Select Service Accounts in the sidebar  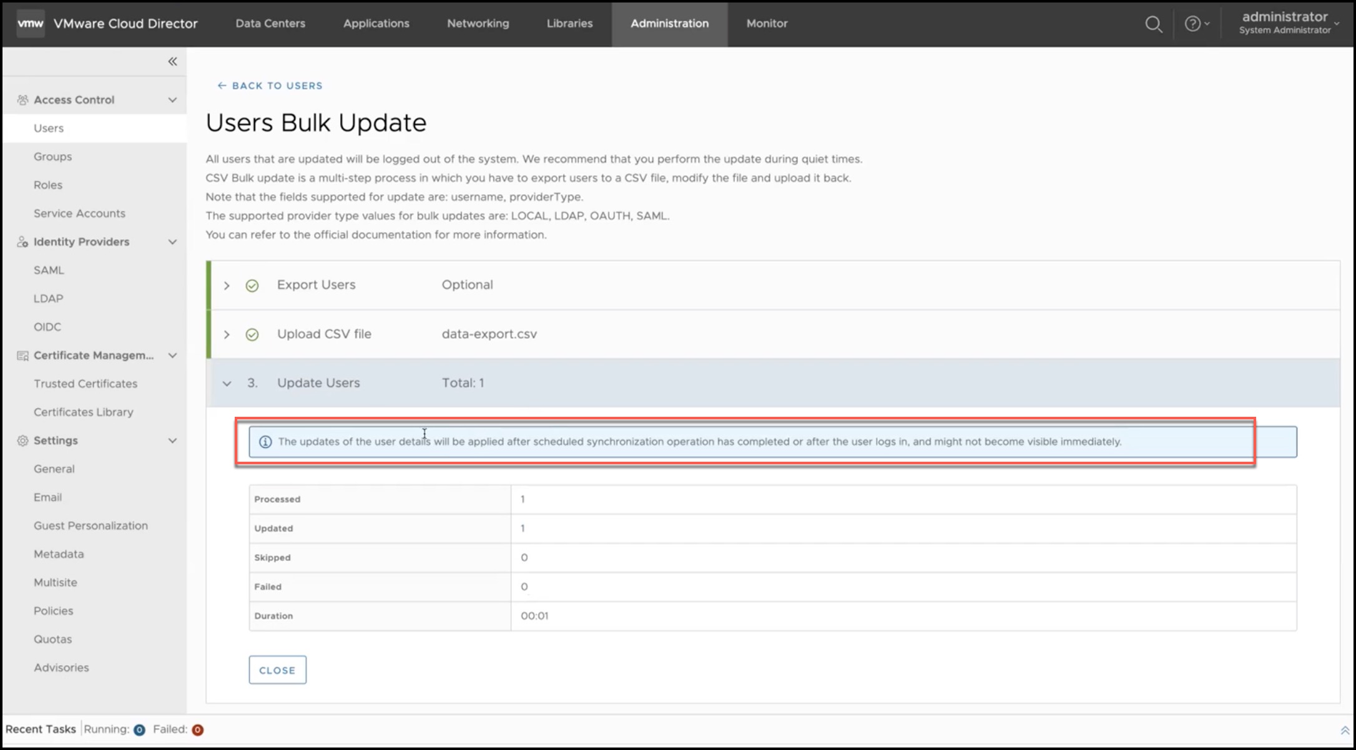pyautogui.click(x=79, y=213)
